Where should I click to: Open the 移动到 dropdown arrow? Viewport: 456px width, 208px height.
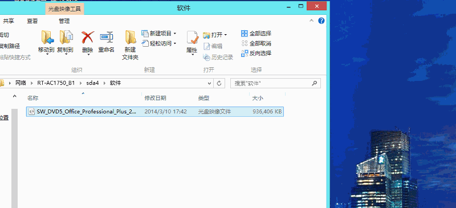coord(47,54)
